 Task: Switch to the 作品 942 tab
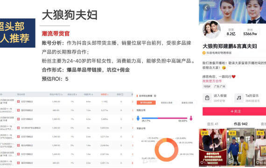240,124
